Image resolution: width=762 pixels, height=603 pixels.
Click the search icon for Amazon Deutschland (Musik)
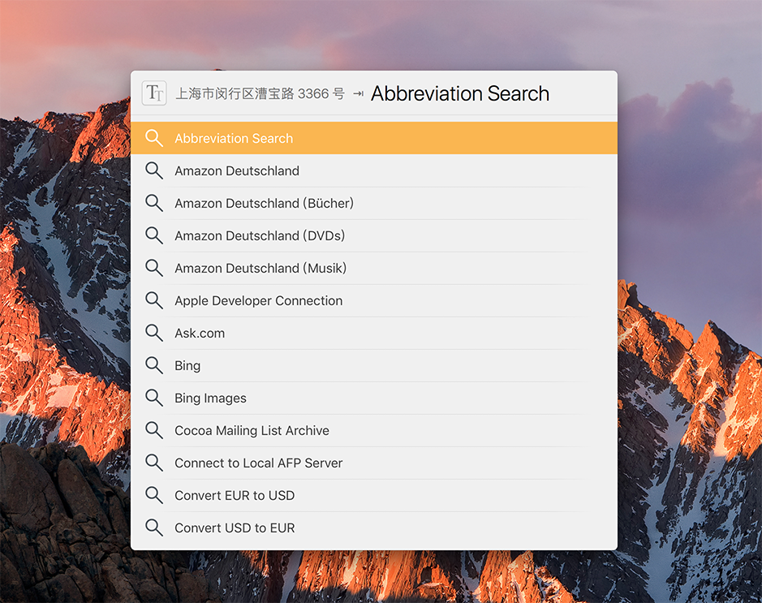[154, 268]
